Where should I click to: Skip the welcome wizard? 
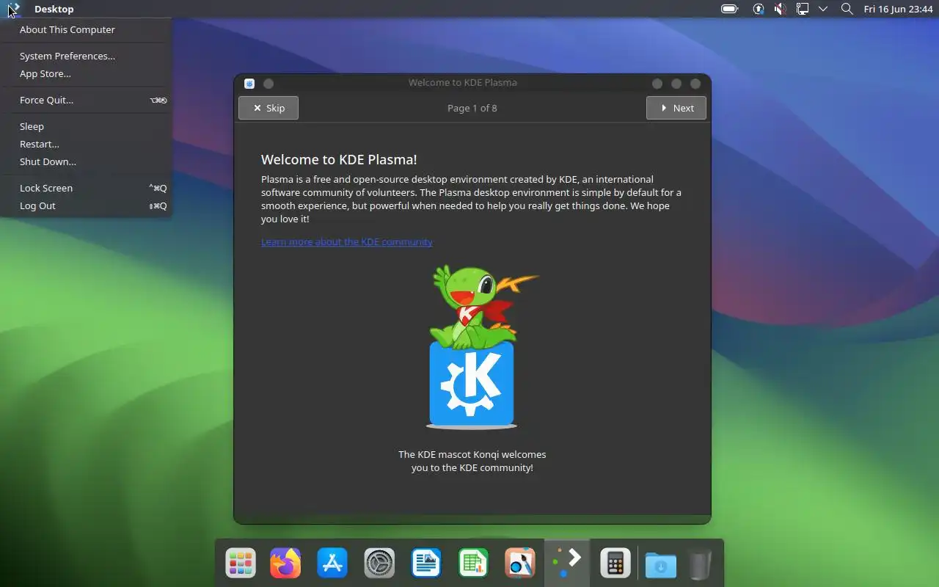(268, 108)
